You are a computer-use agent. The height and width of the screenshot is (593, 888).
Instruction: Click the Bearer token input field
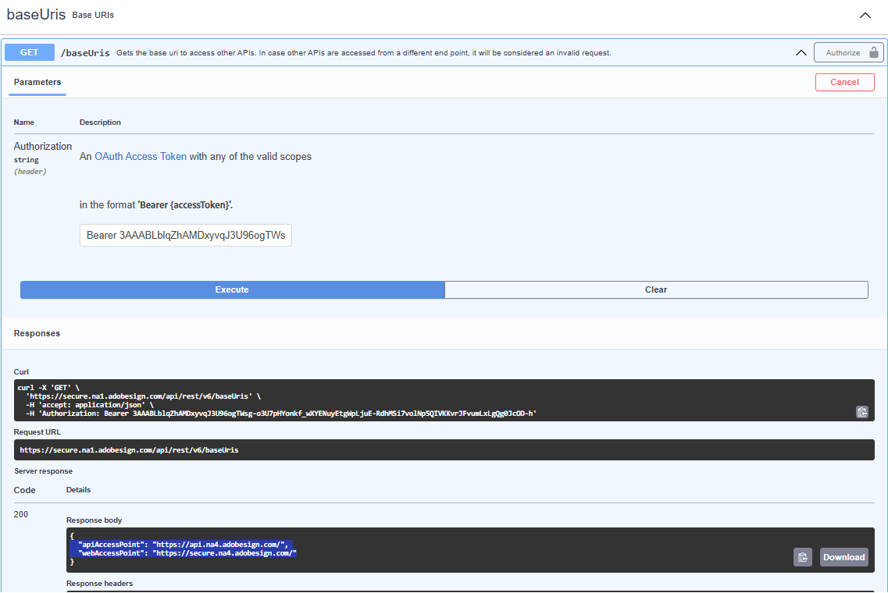[185, 235]
